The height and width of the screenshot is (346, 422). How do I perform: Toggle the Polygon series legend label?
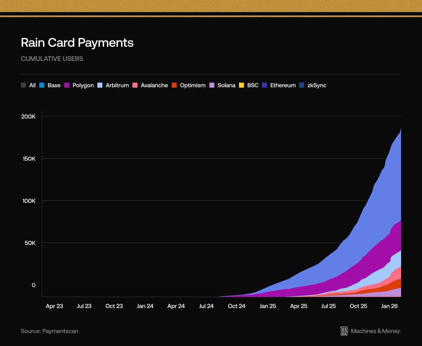pyautogui.click(x=83, y=86)
